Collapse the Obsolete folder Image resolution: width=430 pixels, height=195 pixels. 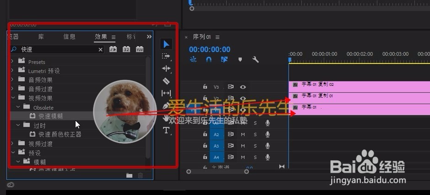pos(18,107)
